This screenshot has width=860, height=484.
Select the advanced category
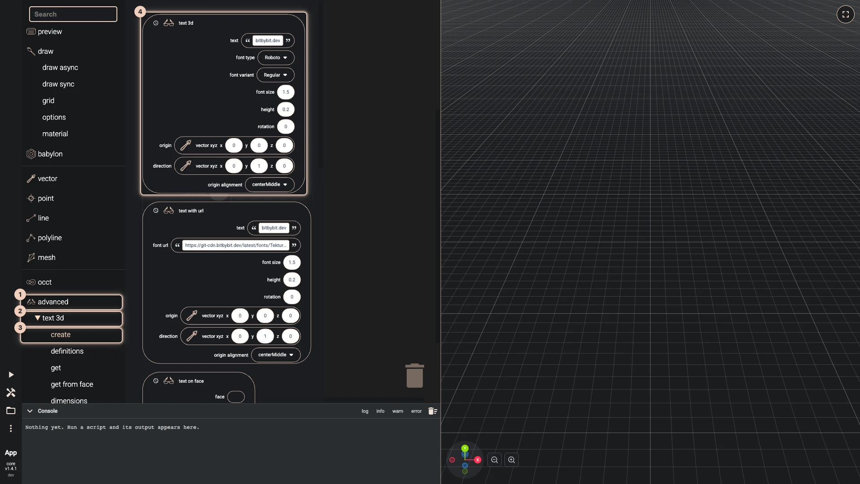(x=72, y=302)
